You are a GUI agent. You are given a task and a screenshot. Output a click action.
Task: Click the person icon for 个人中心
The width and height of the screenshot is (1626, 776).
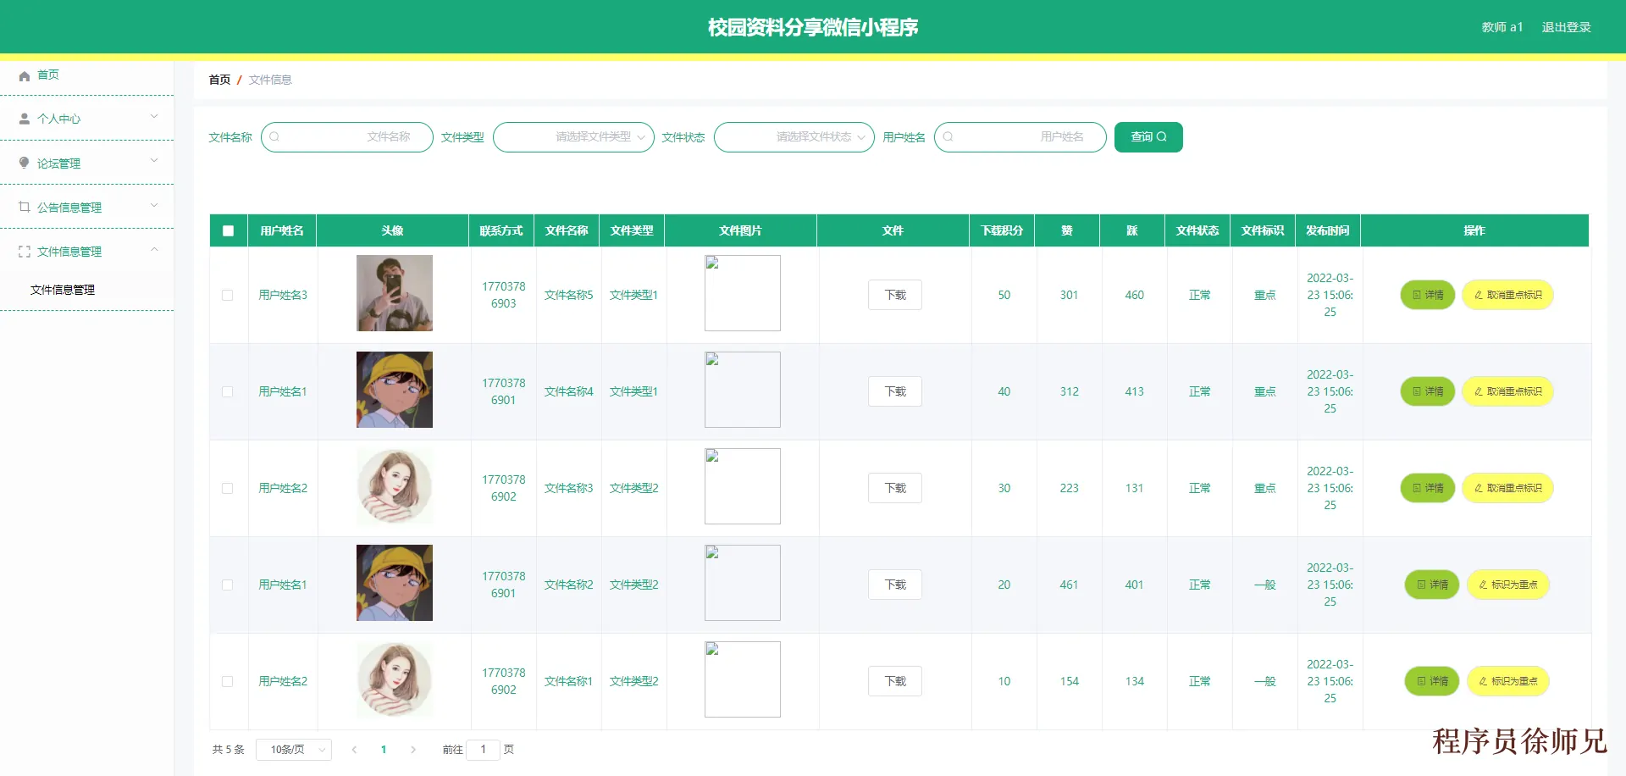[25, 119]
